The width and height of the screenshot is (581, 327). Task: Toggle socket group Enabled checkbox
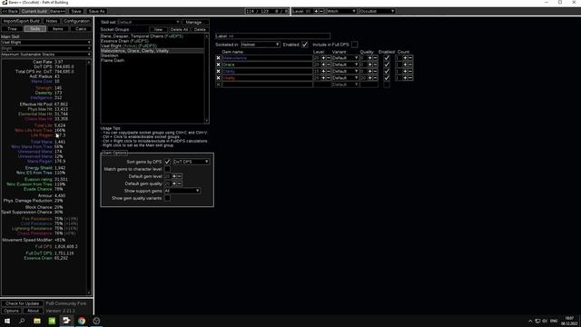305,45
